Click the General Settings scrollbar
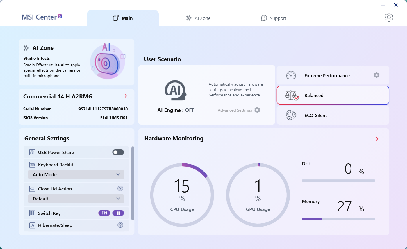The image size is (407, 249). point(133,183)
